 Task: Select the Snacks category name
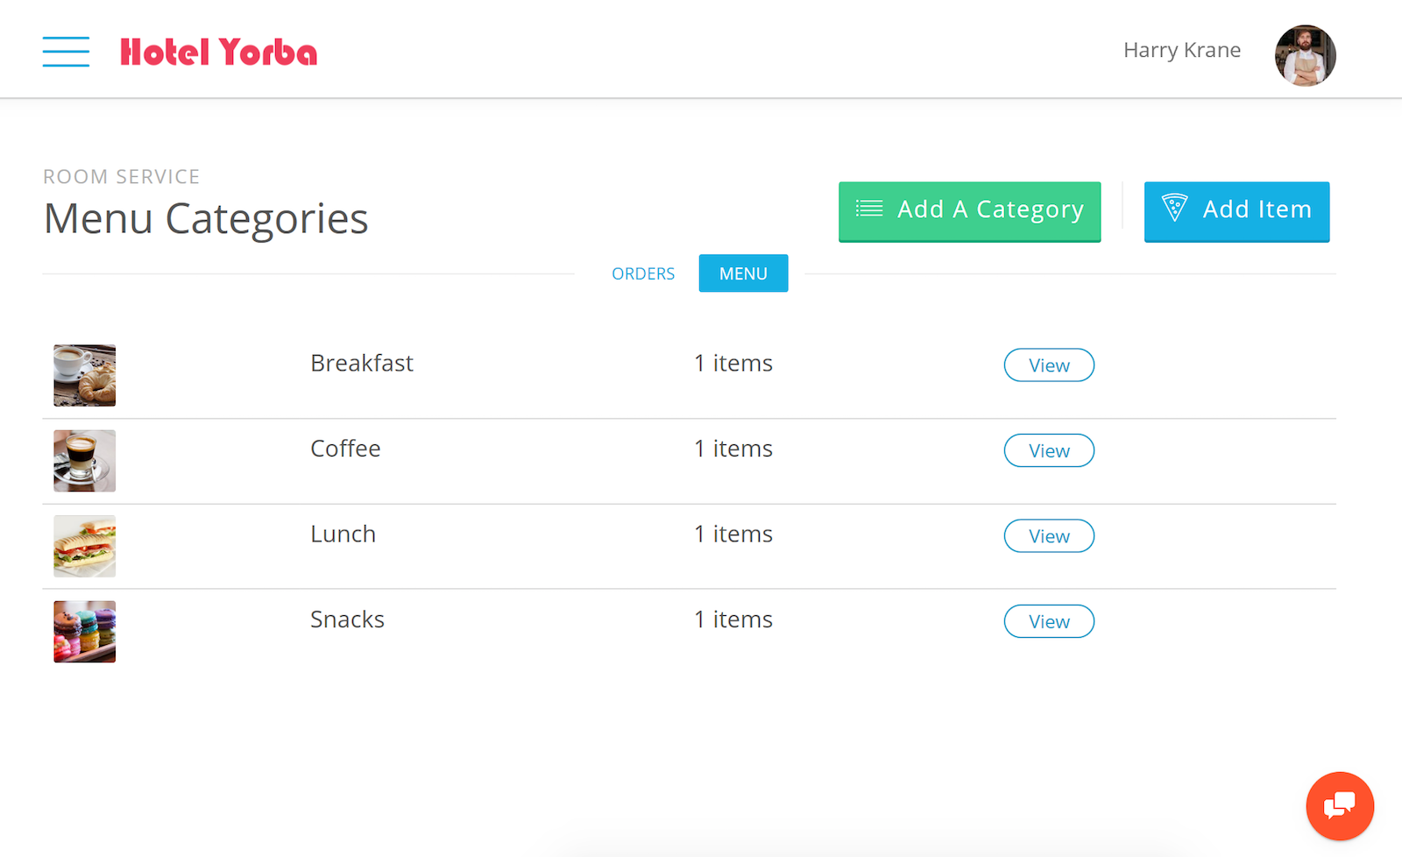pos(347,620)
